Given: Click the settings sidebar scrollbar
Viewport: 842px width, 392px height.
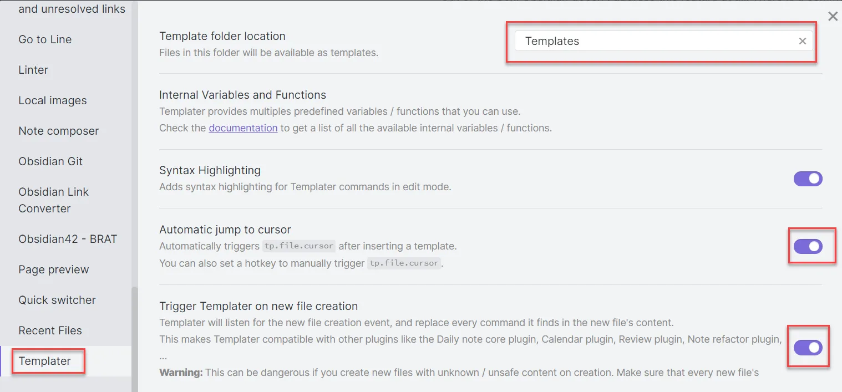Looking at the screenshot, I should click(x=134, y=338).
